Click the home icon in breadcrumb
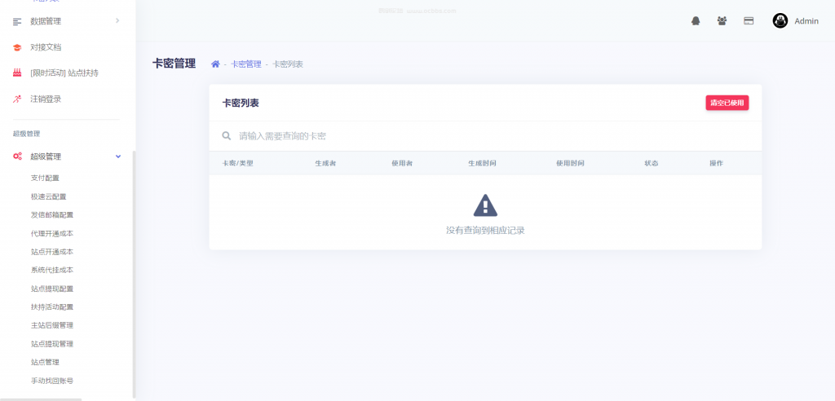 215,64
